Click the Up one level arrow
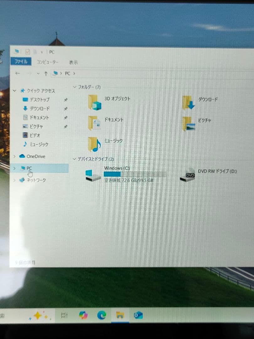Screen dimensions: 254x339 46,74
